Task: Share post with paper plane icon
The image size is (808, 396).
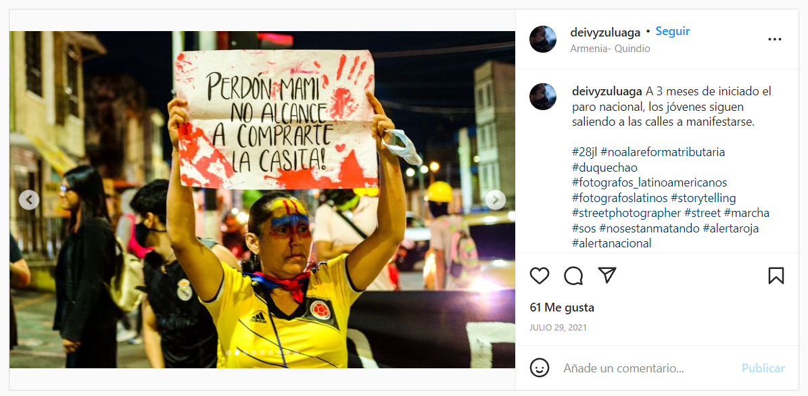Action: (x=608, y=276)
